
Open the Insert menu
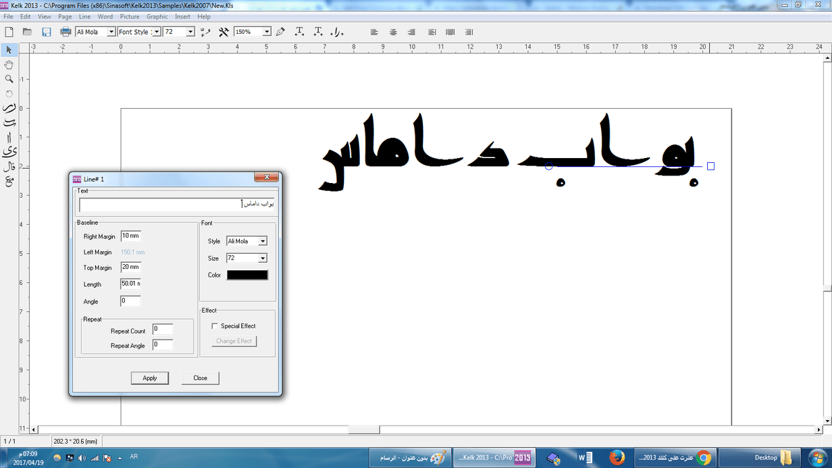[182, 16]
